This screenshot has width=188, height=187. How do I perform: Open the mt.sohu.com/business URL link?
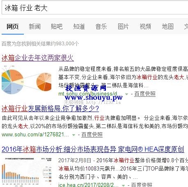coord(90,94)
